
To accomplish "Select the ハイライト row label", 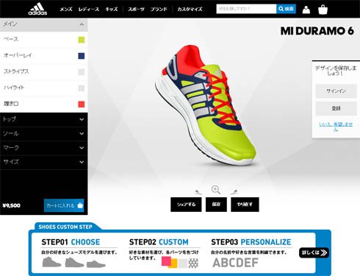I will tap(14, 88).
